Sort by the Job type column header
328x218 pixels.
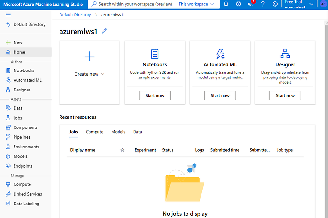point(285,150)
